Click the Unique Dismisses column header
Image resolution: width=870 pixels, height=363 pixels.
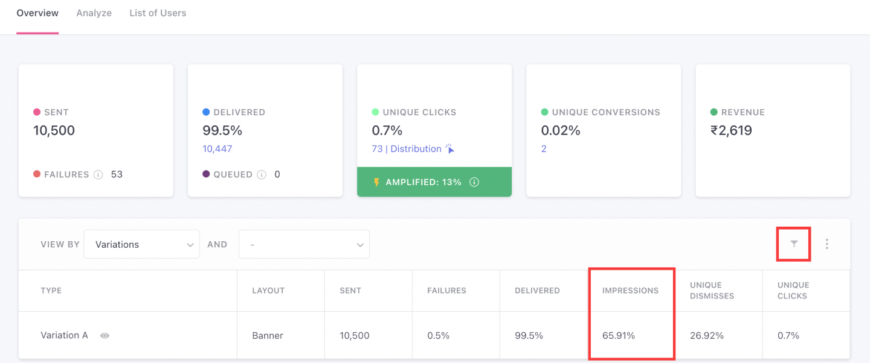tap(712, 291)
